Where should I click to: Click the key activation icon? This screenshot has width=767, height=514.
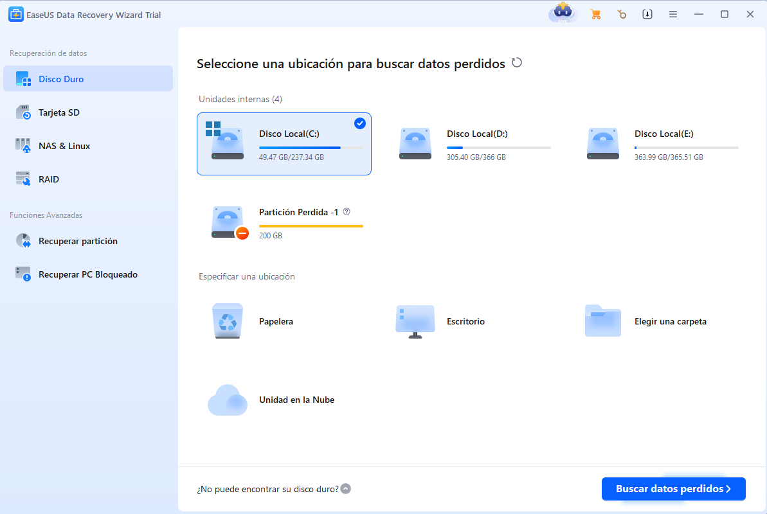(621, 15)
